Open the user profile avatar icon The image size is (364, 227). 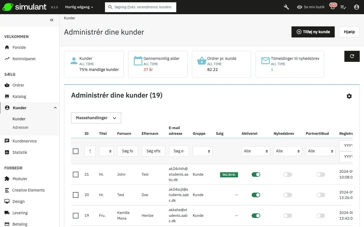pyautogui.click(x=357, y=7)
